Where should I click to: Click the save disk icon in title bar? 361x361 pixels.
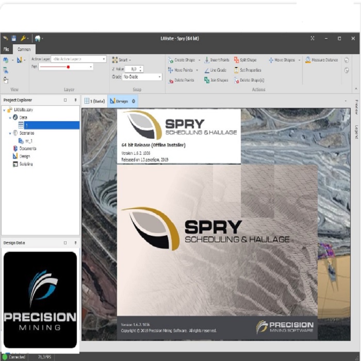click(x=14, y=38)
